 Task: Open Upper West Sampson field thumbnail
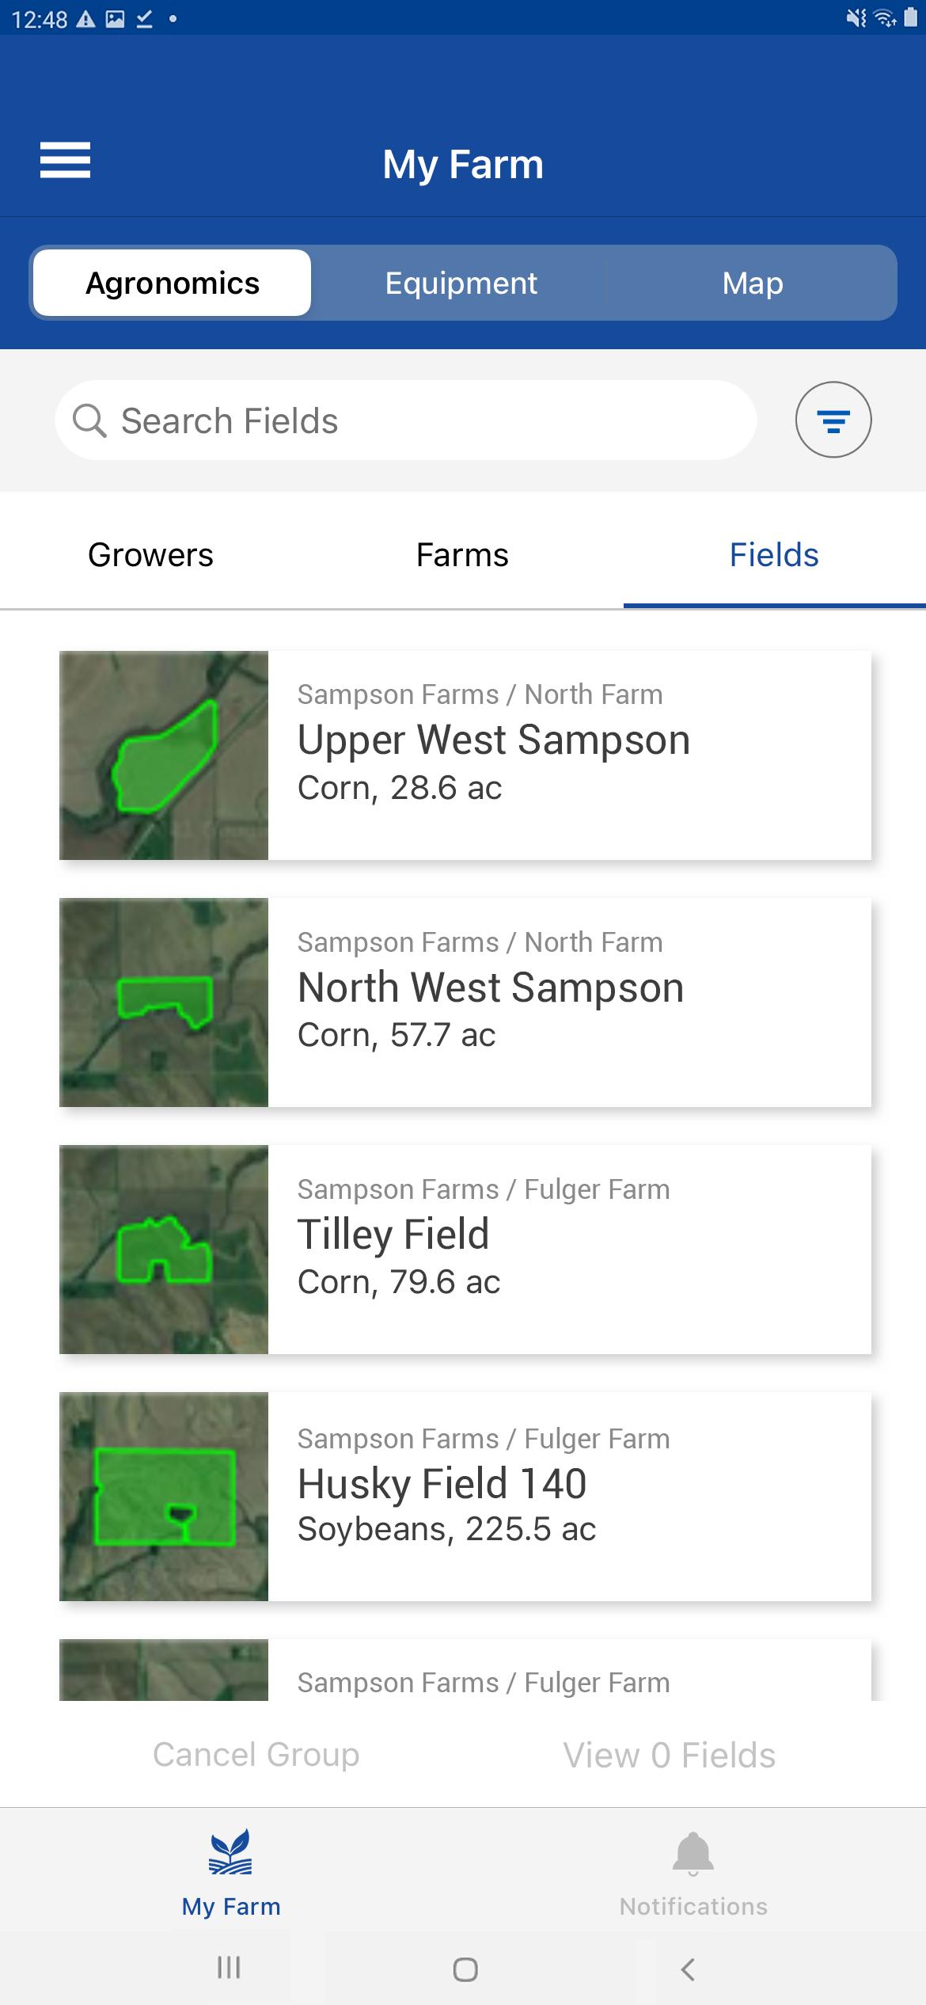(x=164, y=755)
